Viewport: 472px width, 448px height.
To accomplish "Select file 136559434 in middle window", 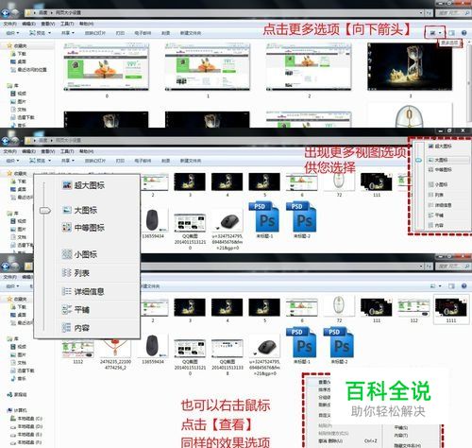I will pyautogui.click(x=153, y=223).
